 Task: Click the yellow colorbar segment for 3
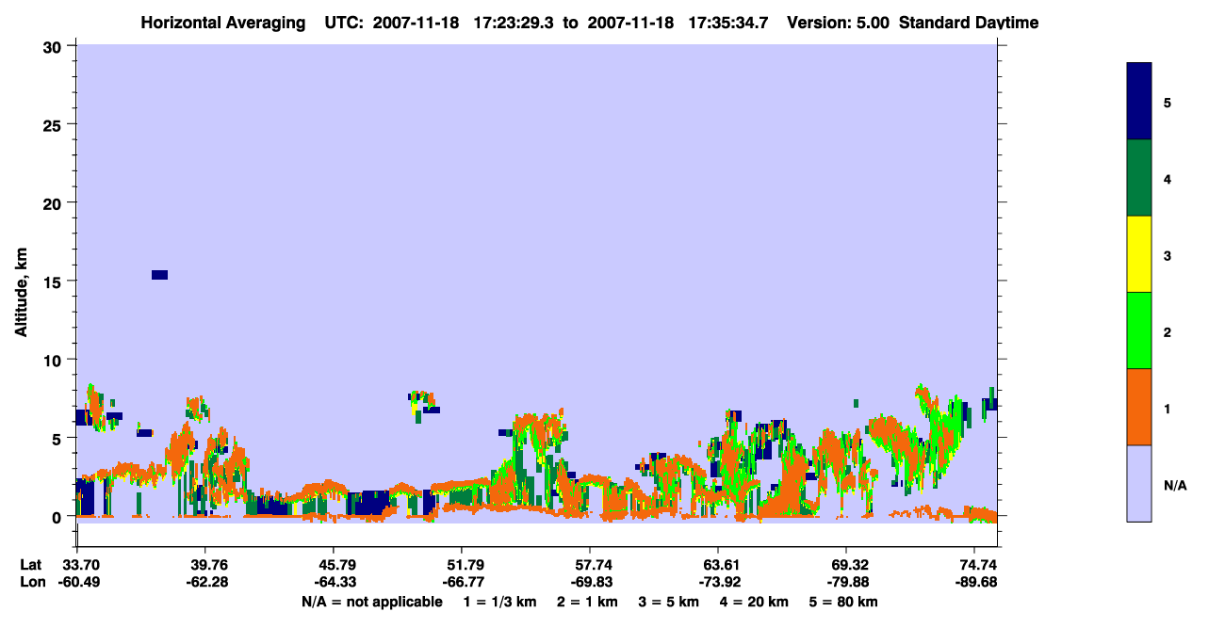click(1139, 254)
